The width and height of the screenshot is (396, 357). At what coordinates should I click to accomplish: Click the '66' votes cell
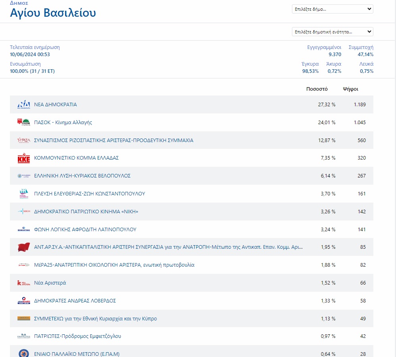pos(363,283)
